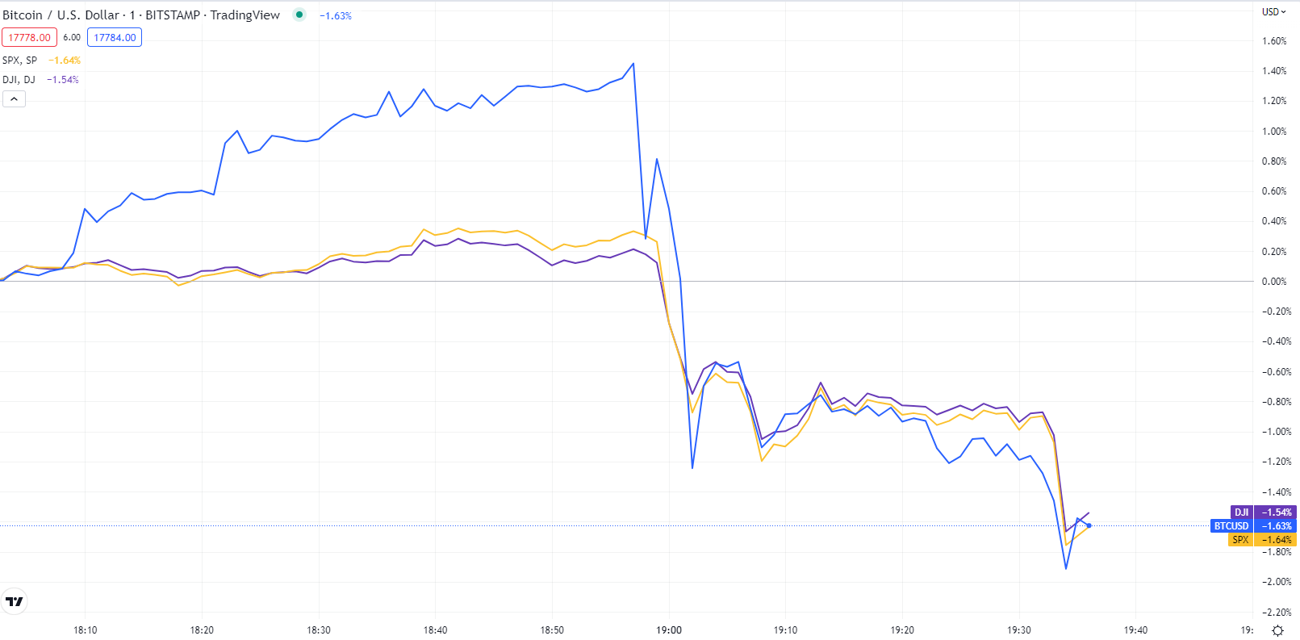Viewport: 1300px width, 640px height.
Task: Click the blue last-price dot on the BTC line
Action: (x=1089, y=525)
